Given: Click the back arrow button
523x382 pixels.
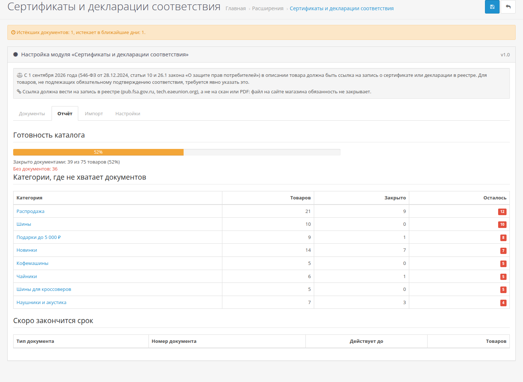Looking at the screenshot, I should 508,7.
